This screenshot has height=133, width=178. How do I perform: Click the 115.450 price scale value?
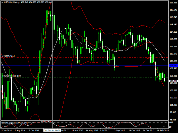coord(173,24)
